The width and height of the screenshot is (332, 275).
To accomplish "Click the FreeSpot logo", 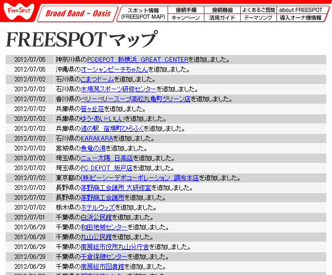I will (x=19, y=11).
